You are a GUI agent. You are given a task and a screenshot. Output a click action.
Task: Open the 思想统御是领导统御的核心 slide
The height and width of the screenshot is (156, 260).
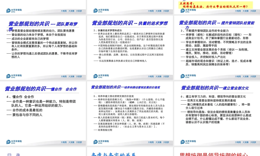point(217,152)
